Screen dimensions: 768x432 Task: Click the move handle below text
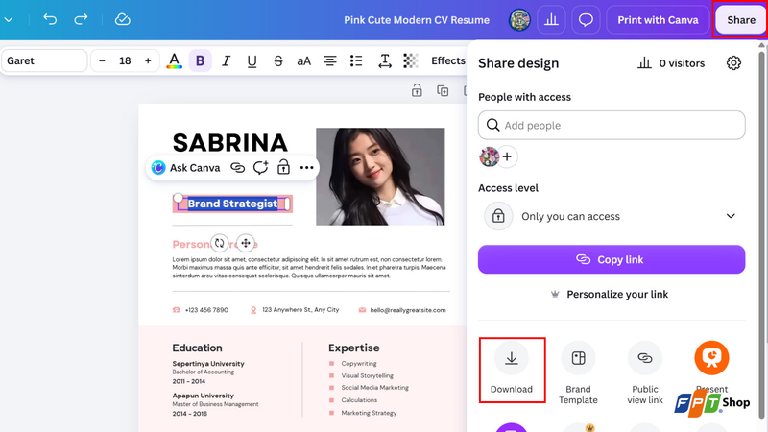[246, 243]
